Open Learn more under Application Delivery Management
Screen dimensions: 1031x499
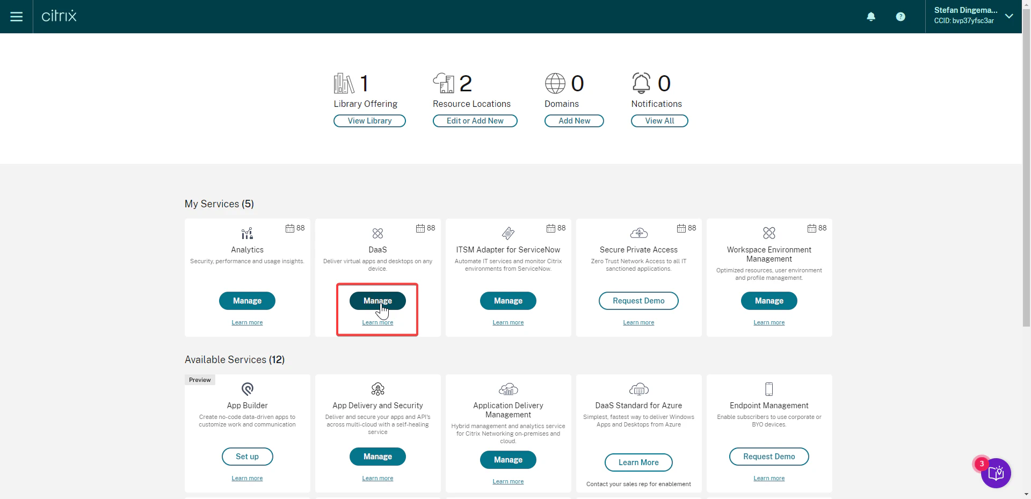coord(508,481)
